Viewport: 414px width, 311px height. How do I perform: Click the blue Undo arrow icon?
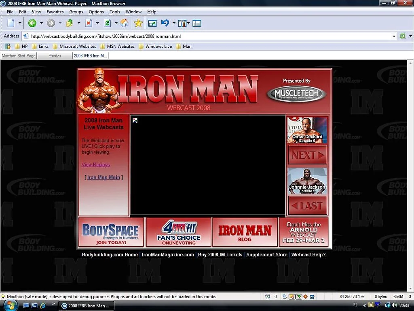pyautogui.click(x=165, y=23)
